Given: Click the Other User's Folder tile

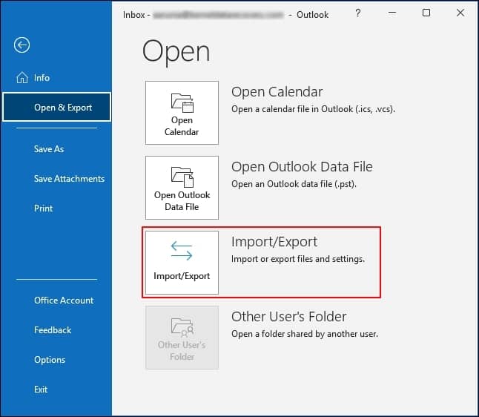Looking at the screenshot, I should (182, 338).
